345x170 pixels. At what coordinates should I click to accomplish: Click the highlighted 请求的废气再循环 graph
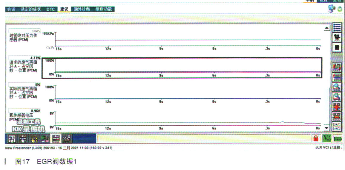coord(182,68)
